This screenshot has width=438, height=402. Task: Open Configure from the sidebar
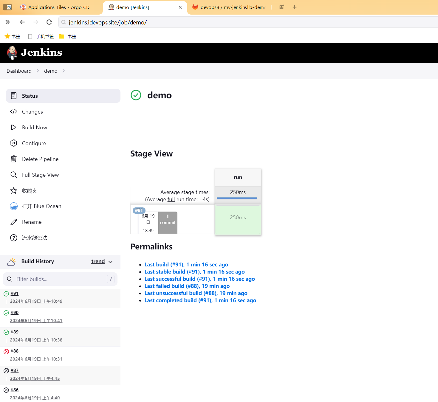point(63,143)
